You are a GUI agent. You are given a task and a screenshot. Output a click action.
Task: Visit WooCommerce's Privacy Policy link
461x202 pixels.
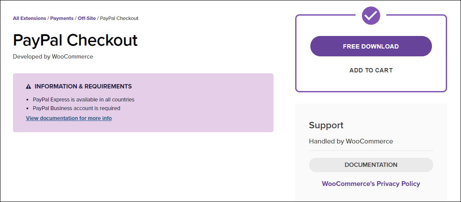(x=371, y=184)
